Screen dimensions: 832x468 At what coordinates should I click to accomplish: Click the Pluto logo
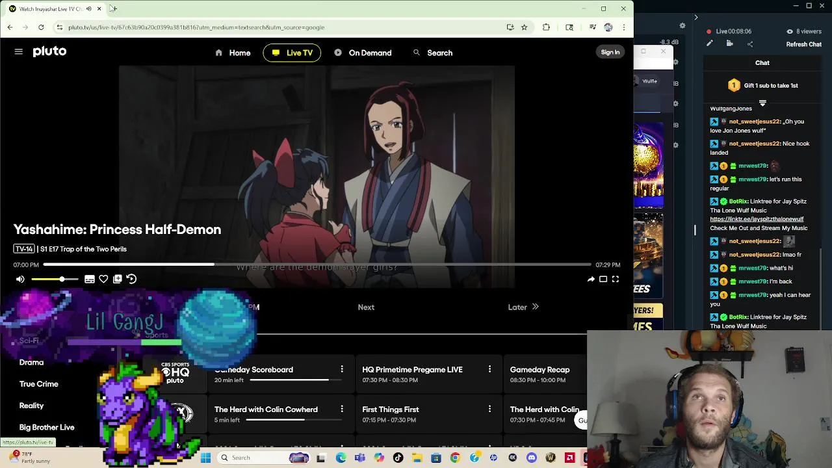click(49, 51)
